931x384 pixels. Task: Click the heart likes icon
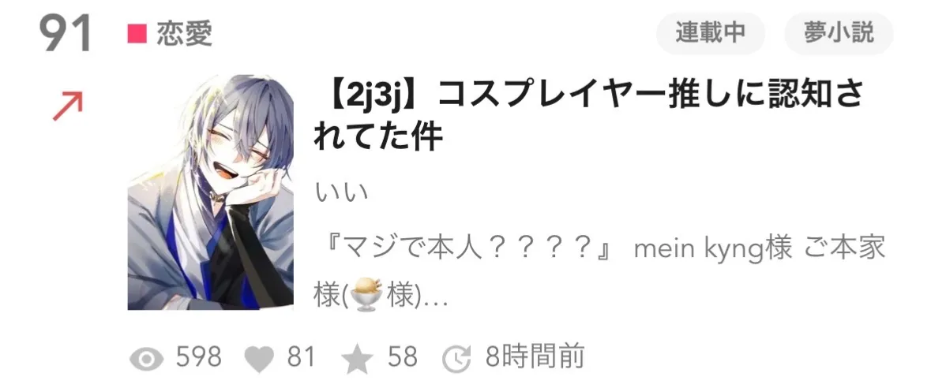click(260, 359)
